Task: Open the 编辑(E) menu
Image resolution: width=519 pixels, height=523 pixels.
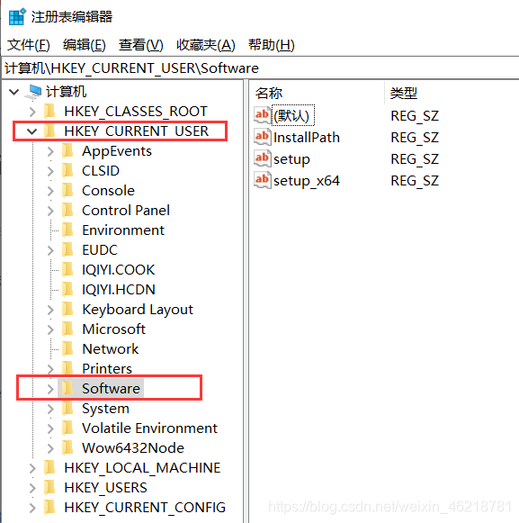Action: (85, 45)
